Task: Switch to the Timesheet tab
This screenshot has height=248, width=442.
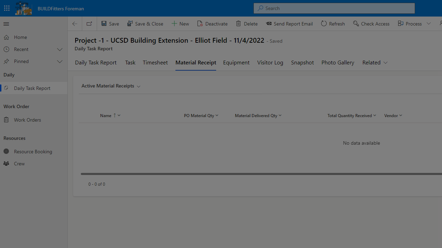Action: click(155, 62)
